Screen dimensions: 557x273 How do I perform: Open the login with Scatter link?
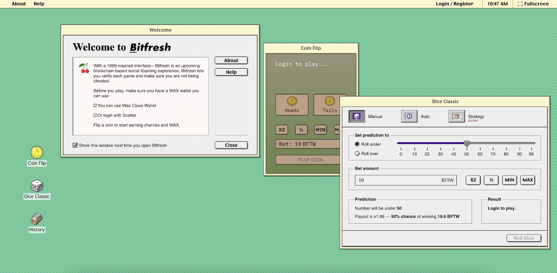tap(115, 115)
